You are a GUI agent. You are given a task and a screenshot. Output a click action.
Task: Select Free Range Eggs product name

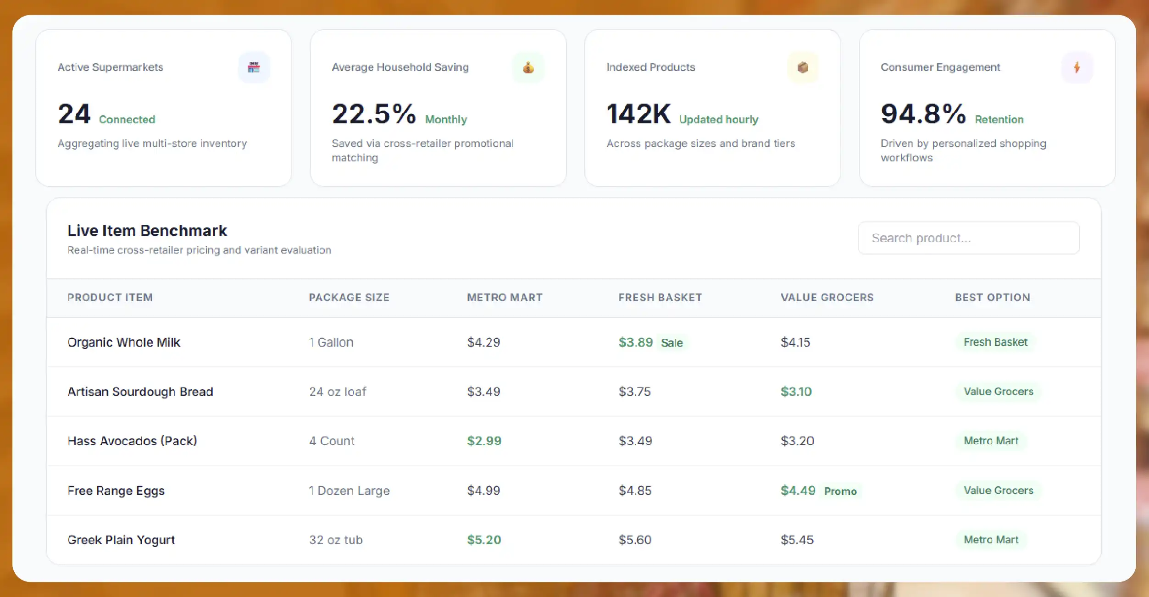tap(116, 491)
